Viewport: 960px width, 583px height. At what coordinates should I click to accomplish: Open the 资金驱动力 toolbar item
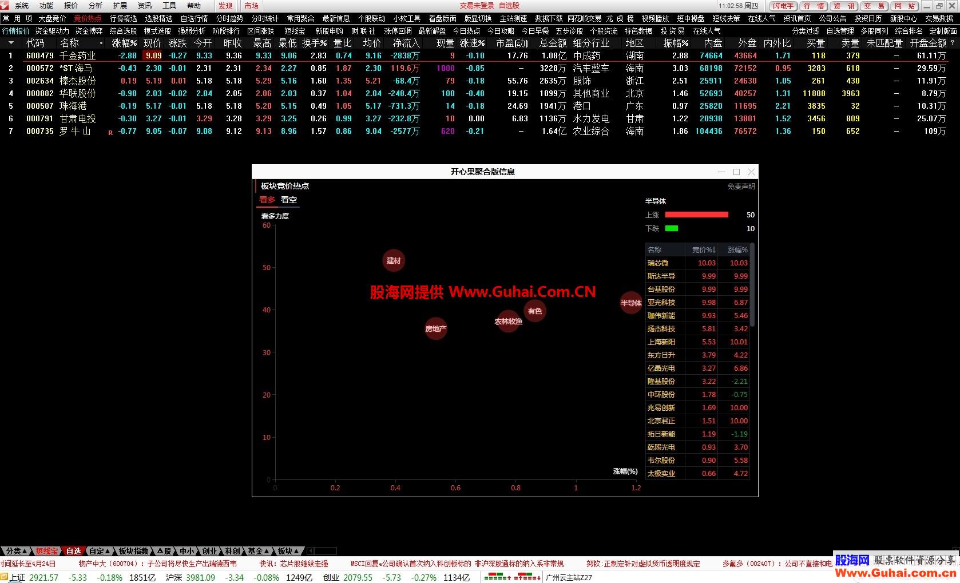[52, 31]
